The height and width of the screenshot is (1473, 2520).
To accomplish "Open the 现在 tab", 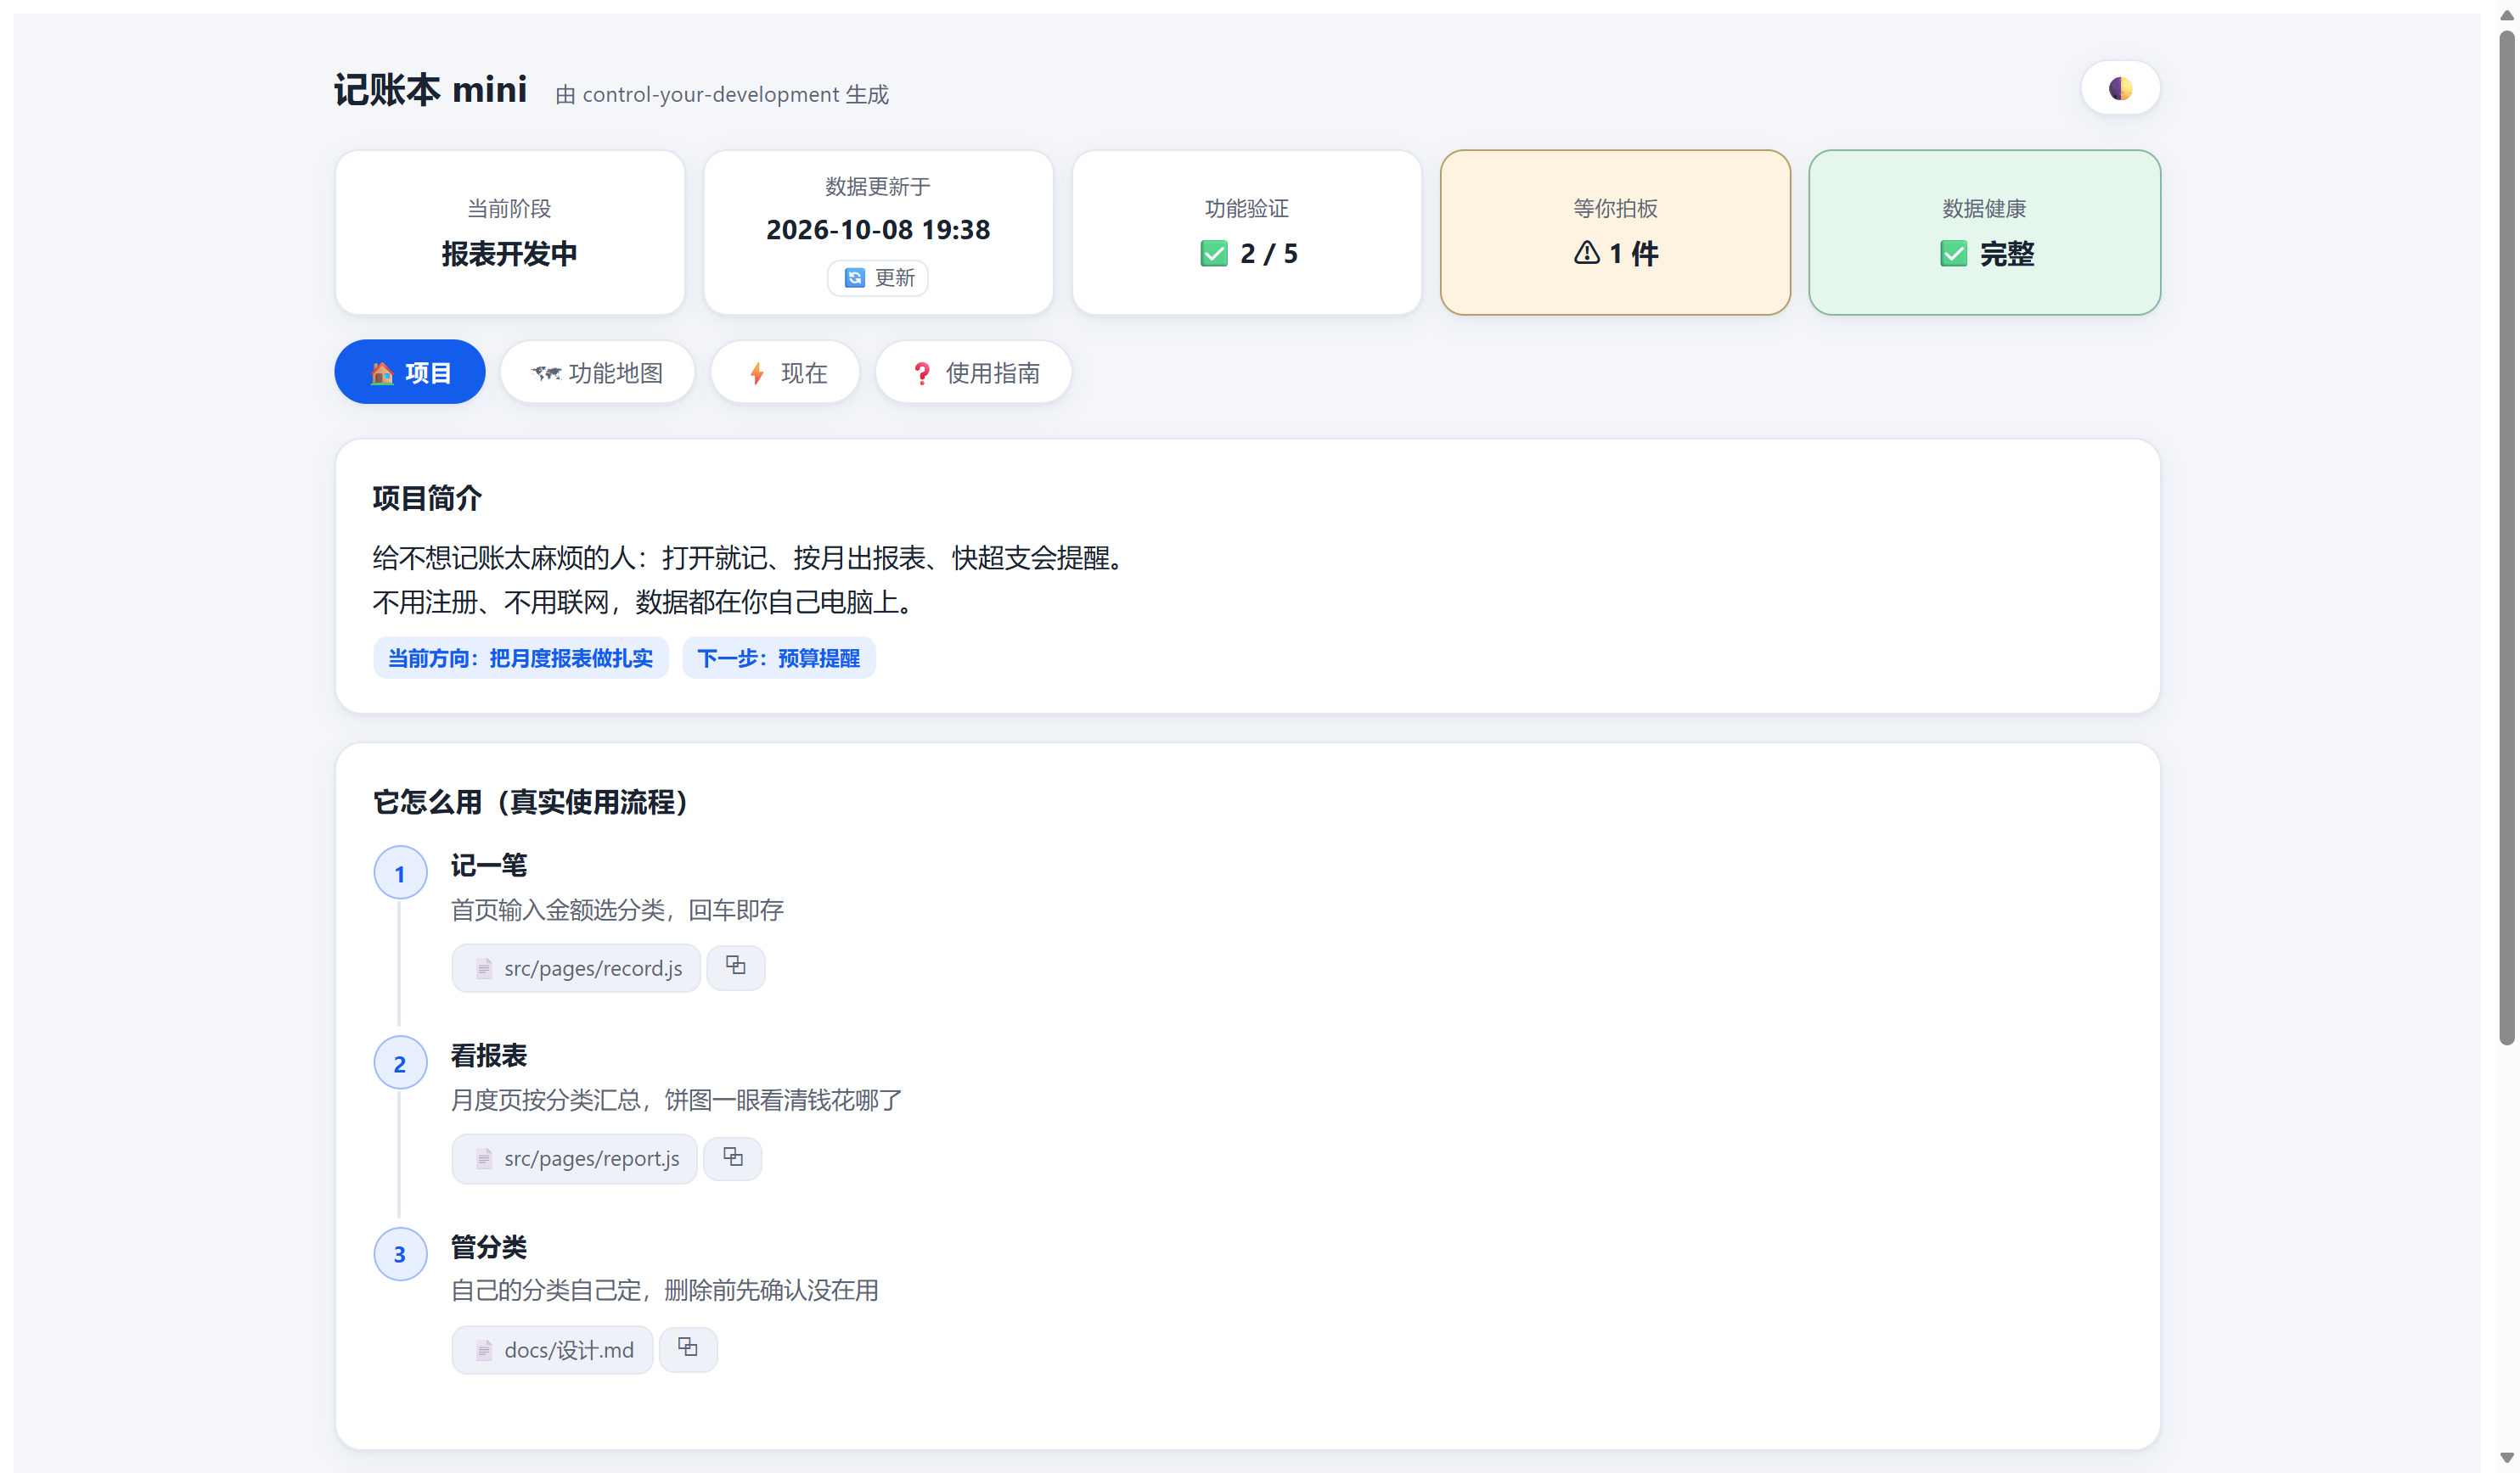I will pos(786,372).
